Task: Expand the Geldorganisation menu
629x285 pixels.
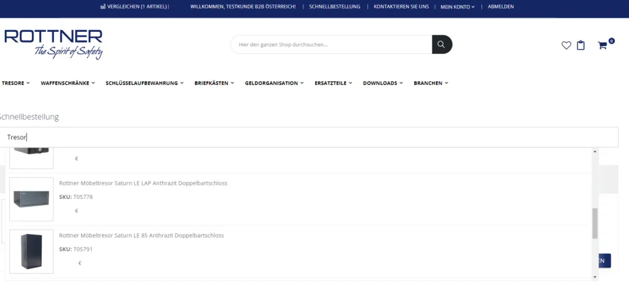Action: [275, 83]
